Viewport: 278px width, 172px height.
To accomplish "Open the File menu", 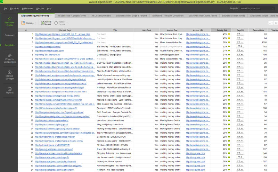I will click(5, 8).
